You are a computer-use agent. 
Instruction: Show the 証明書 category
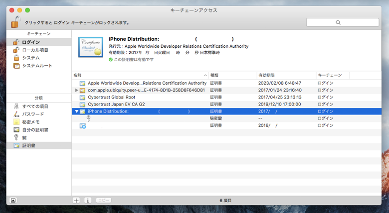(39, 145)
